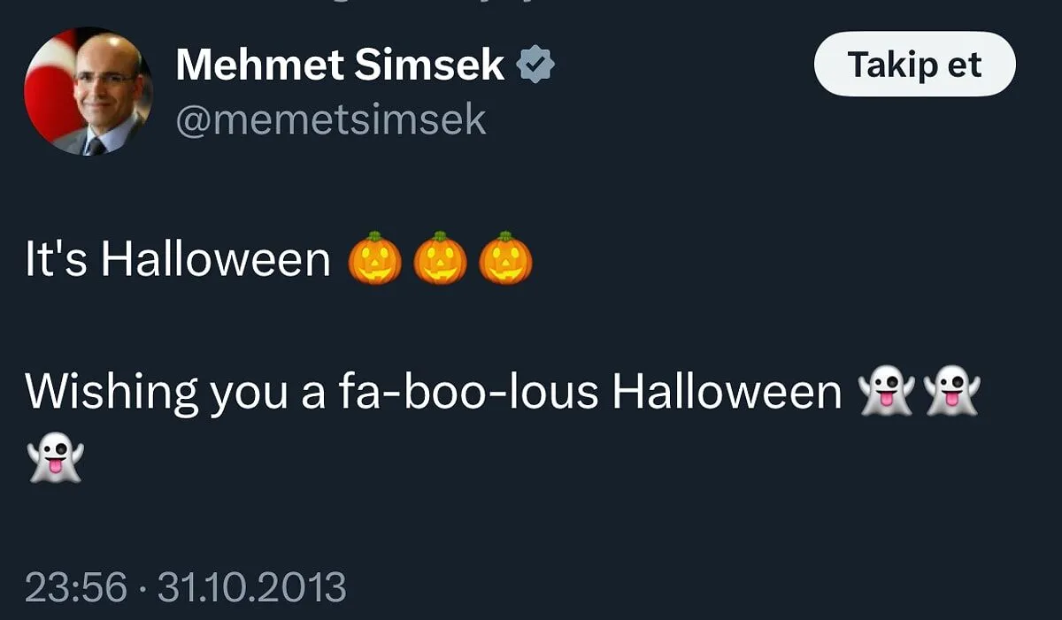Viewport: 1062px width, 620px height.
Task: Click "Halloween" in the second sentence
Action: point(727,393)
